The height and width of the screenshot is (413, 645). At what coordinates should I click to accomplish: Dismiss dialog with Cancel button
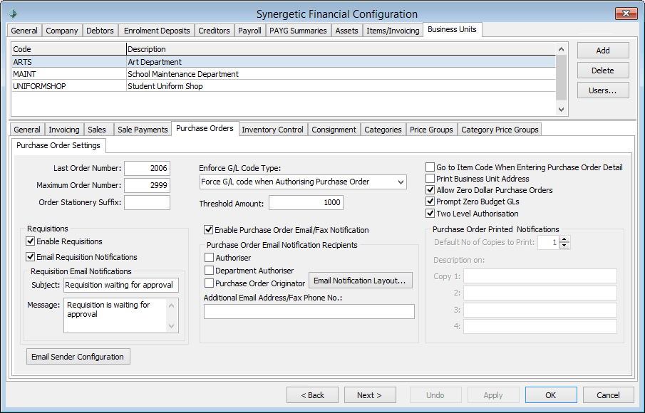point(609,395)
